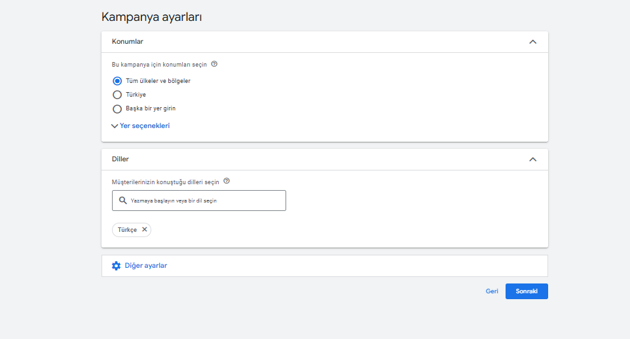This screenshot has height=339, width=630.
Task: Choose Başka bir yer girin option
Action: [x=117, y=108]
